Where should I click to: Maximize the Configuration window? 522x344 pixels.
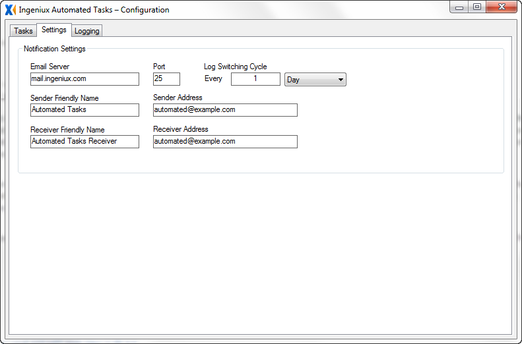click(477, 7)
